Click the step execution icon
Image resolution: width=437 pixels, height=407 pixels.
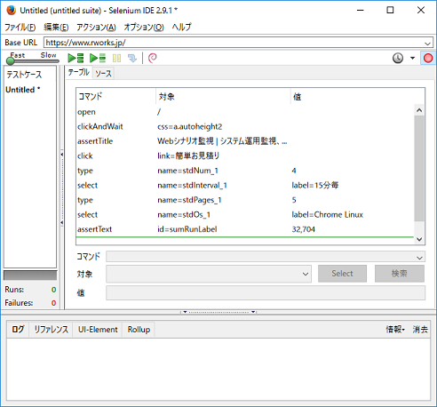click(132, 58)
